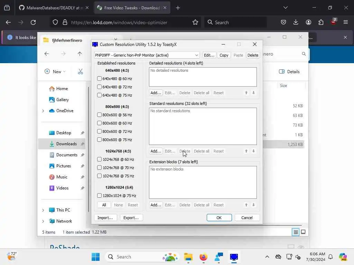Expand the OneDrive tree node
This screenshot has height=265, width=354.
coord(43,111)
